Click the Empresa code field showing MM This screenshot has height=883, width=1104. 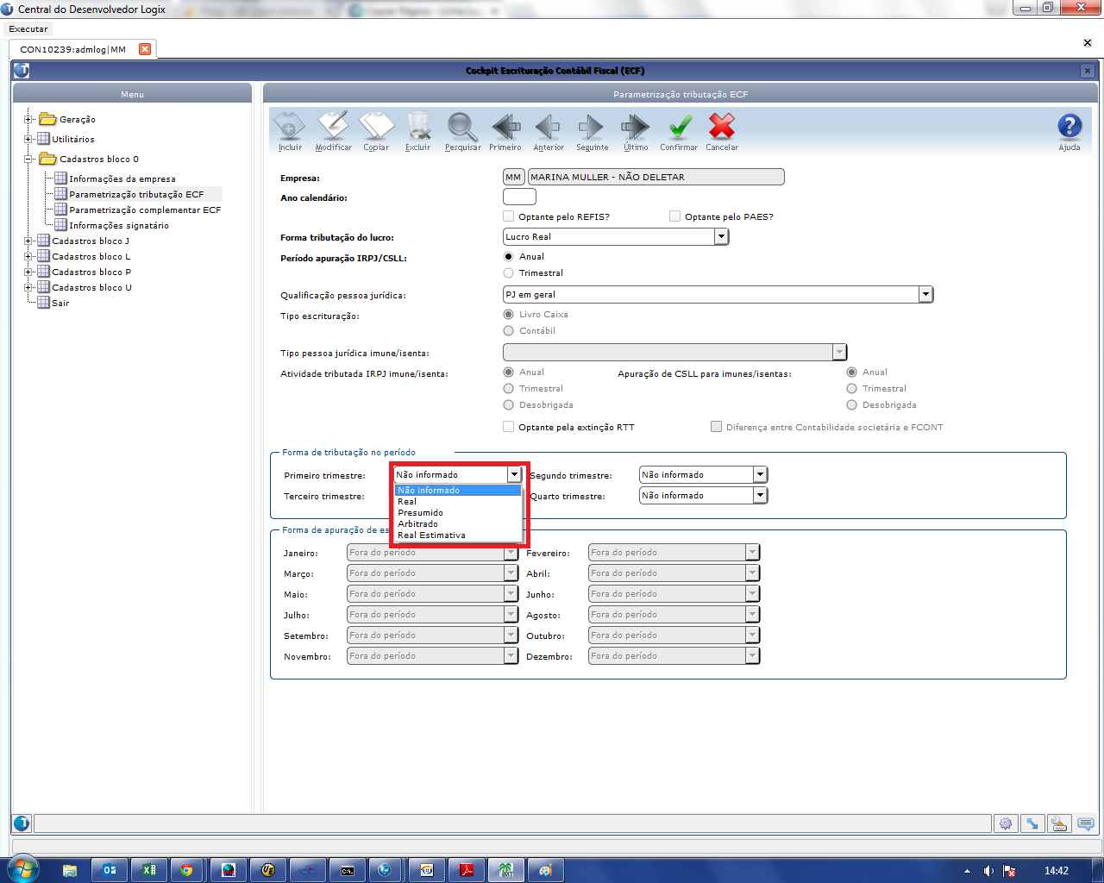coord(513,177)
